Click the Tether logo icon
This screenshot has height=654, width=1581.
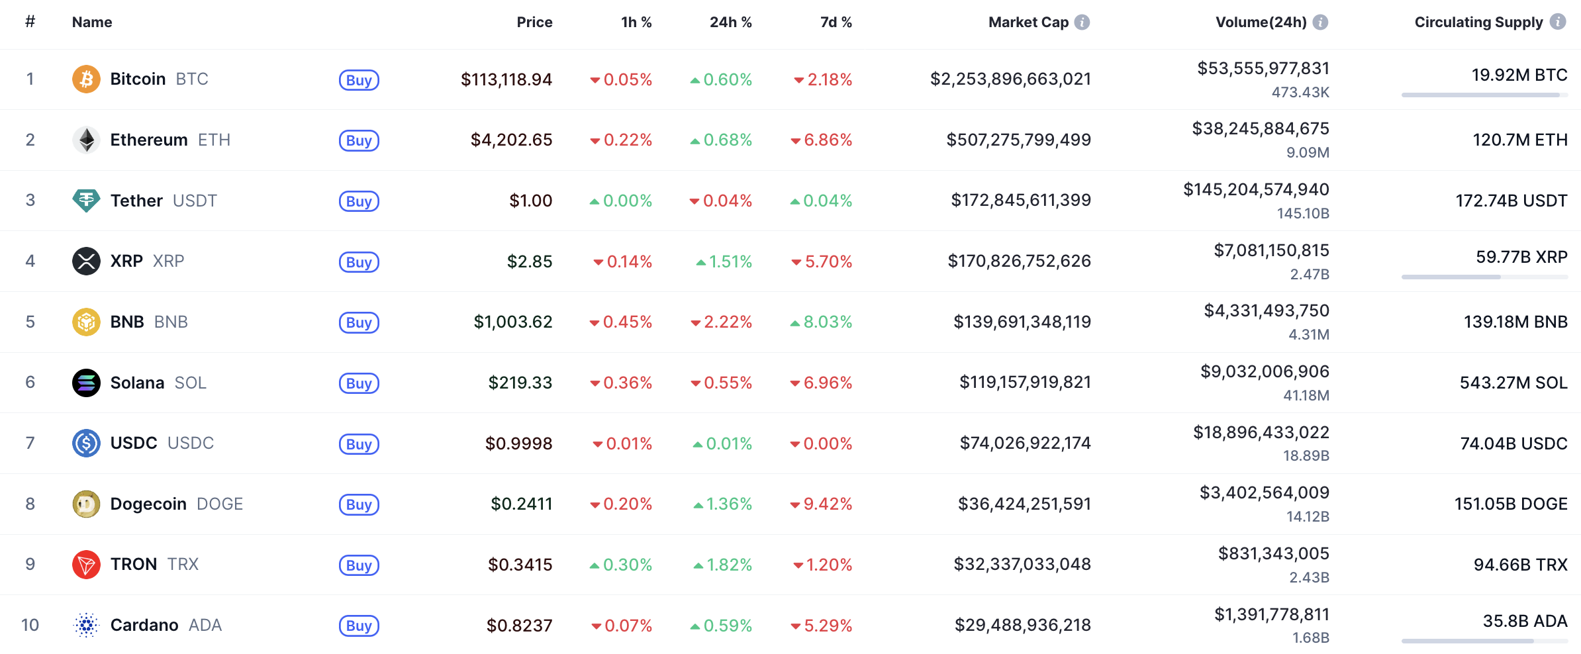tap(86, 201)
